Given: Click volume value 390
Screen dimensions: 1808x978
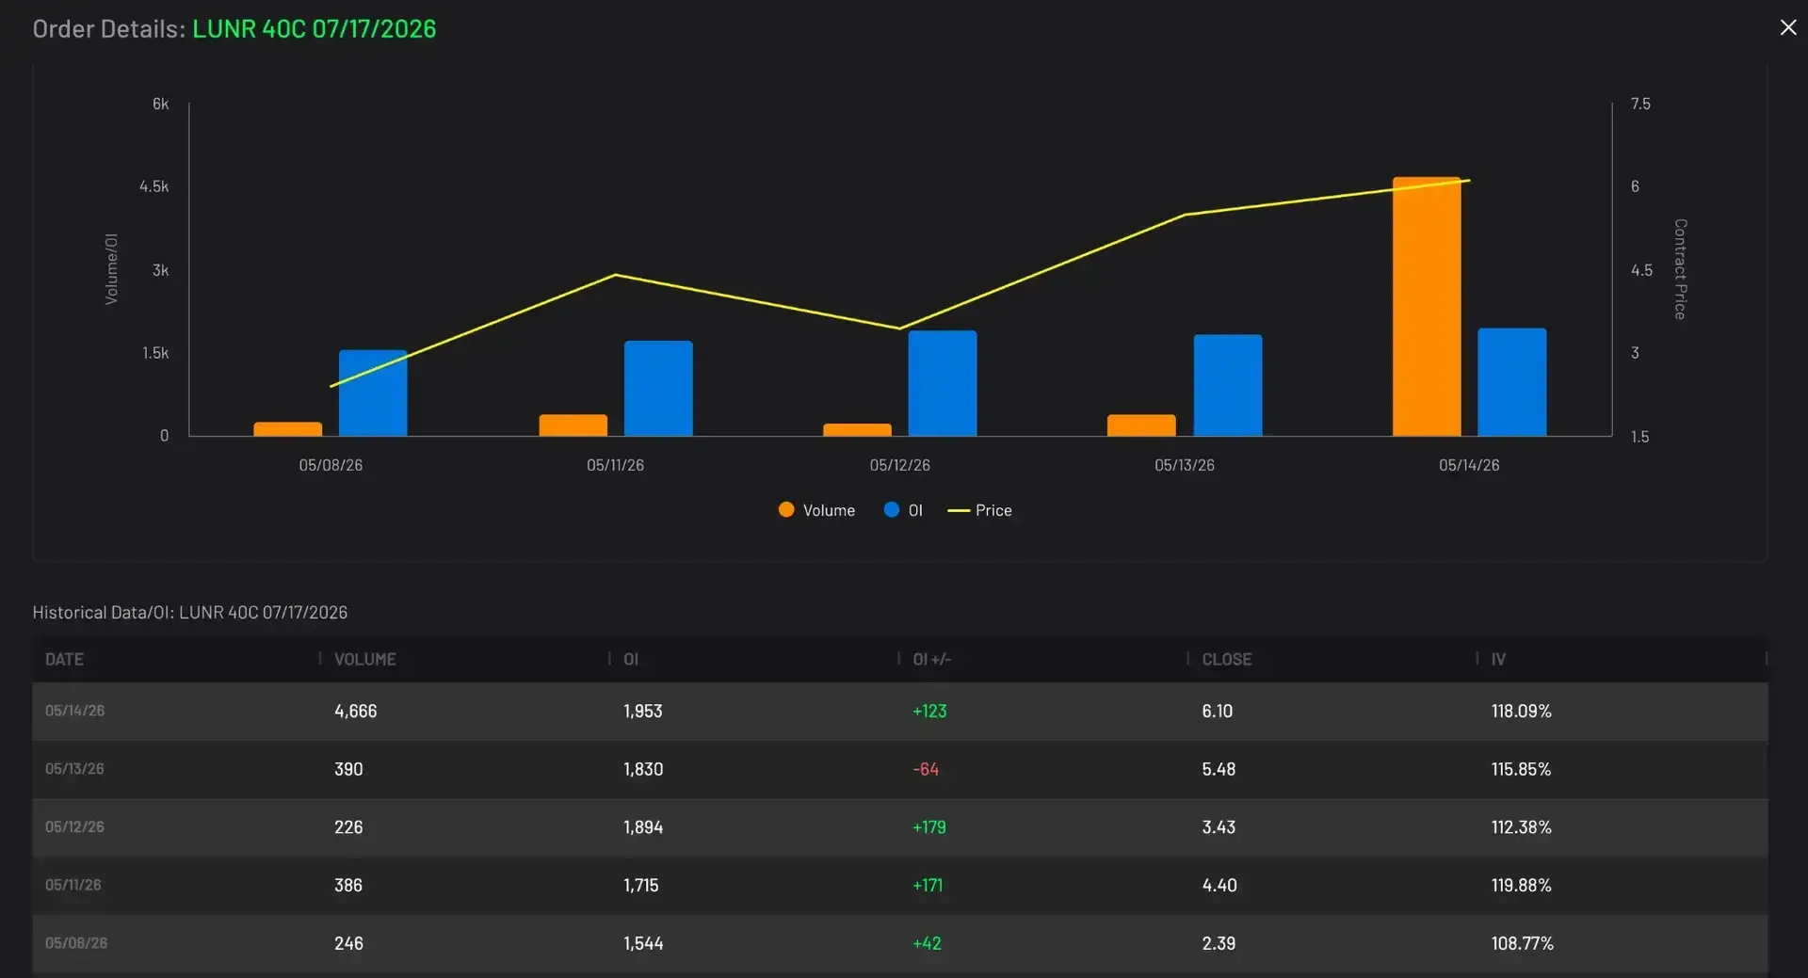Looking at the screenshot, I should click(x=348, y=769).
